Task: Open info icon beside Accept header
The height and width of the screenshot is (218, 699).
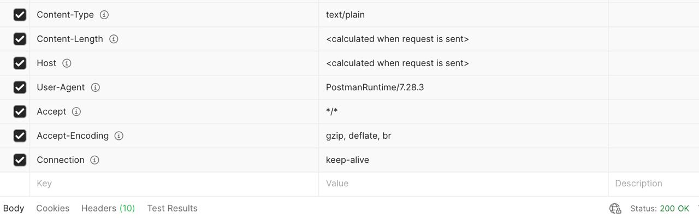Action: pyautogui.click(x=76, y=111)
